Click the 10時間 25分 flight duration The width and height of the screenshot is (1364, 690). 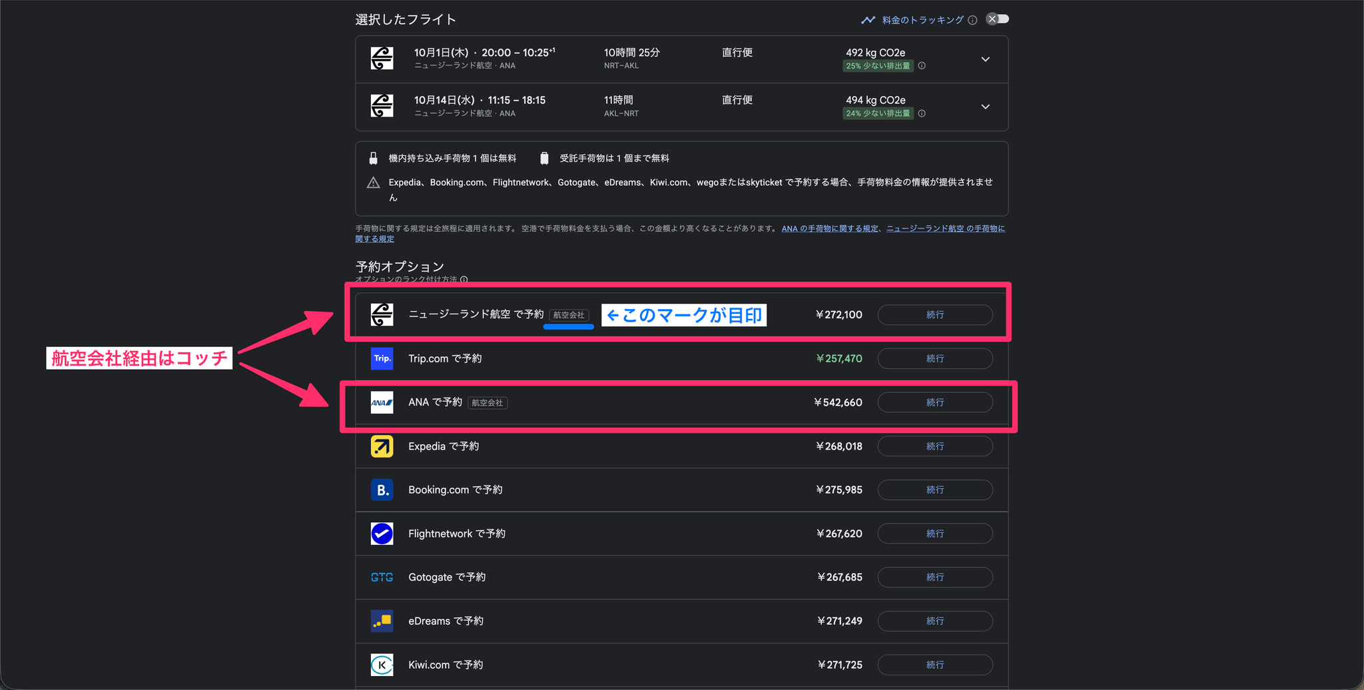pyautogui.click(x=631, y=53)
